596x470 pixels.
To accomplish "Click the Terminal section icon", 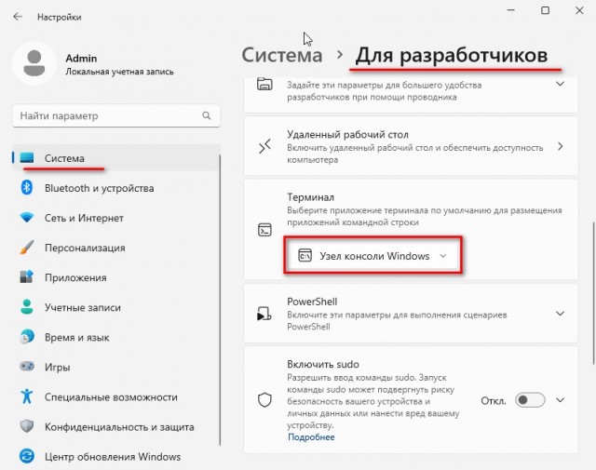I will coord(264,230).
